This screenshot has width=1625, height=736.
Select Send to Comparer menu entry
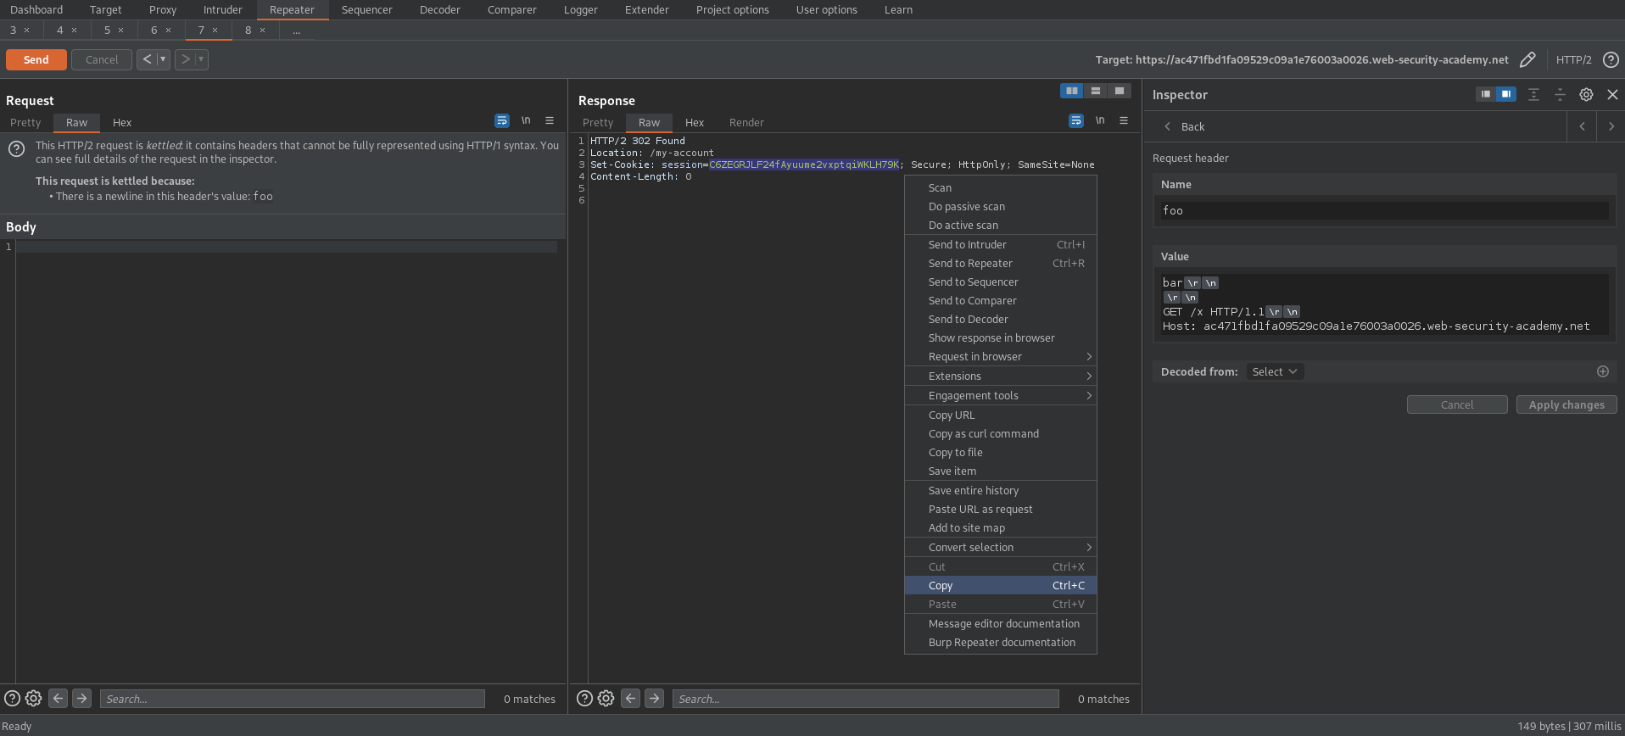tap(1001, 300)
